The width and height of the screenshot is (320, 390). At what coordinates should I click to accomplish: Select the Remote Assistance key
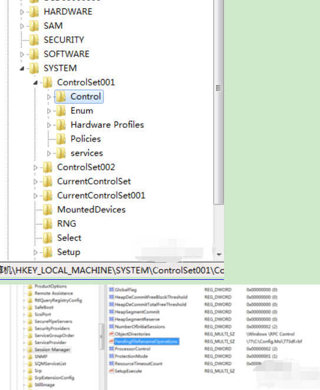54,293
